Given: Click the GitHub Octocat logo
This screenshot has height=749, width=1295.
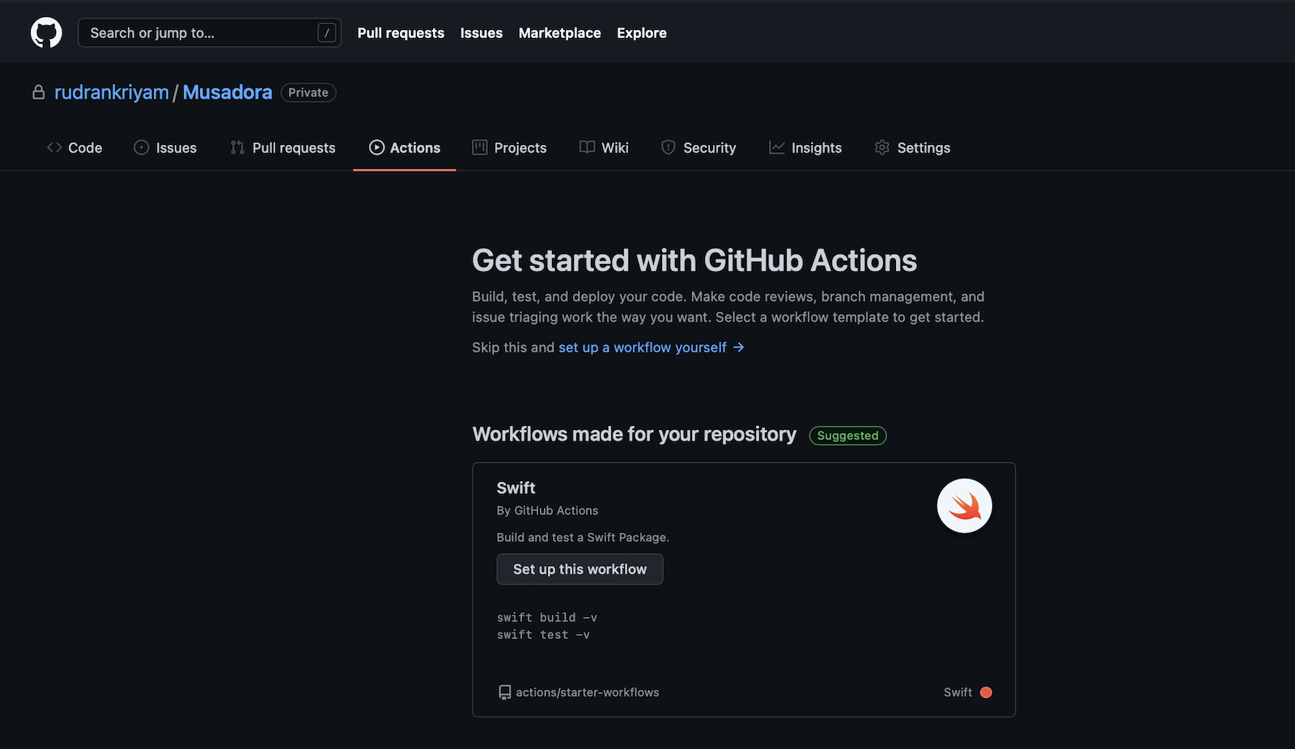Looking at the screenshot, I should pos(46,33).
